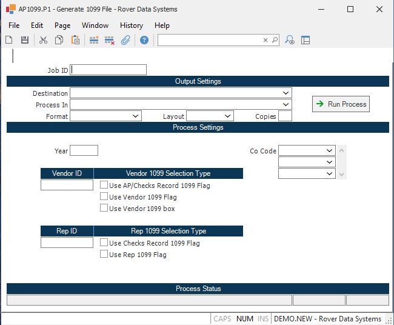394x325 pixels.
Task: Click the Copy icon in toolbar
Action: (59, 40)
